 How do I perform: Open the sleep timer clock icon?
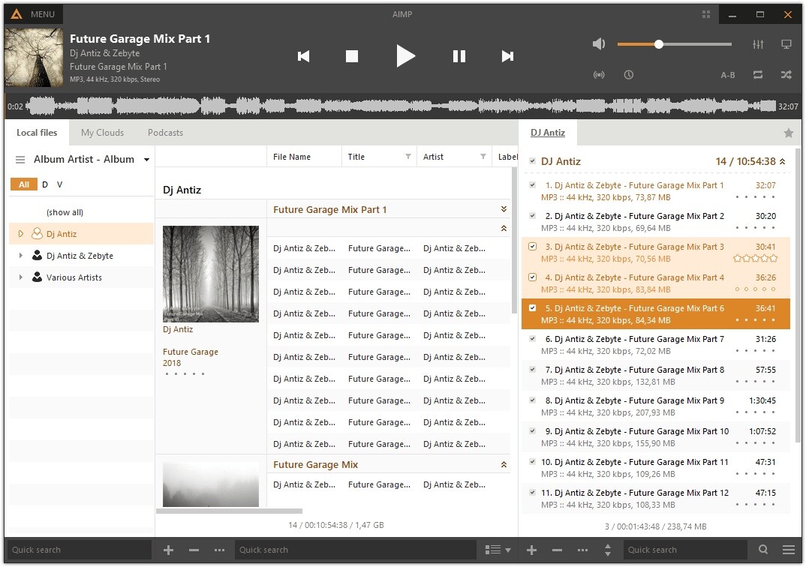click(x=628, y=75)
